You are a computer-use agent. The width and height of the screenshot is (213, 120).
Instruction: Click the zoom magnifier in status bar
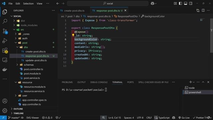(x=104, y=118)
